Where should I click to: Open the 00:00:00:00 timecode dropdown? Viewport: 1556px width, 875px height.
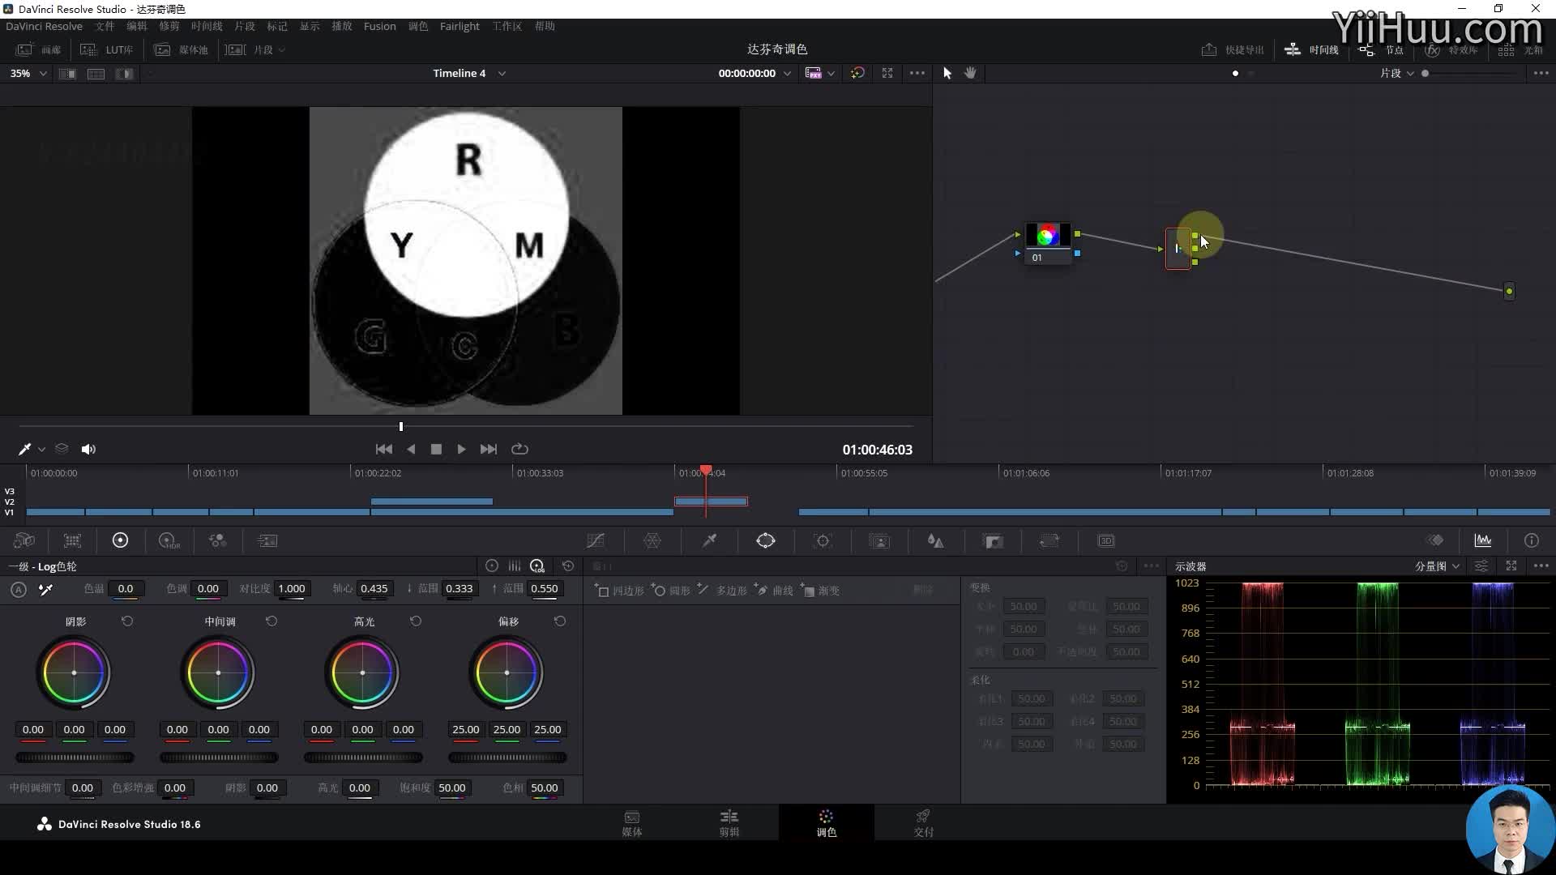[x=787, y=73]
